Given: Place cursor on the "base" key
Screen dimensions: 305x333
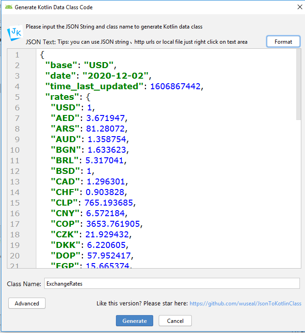Looking at the screenshot, I should point(62,65).
